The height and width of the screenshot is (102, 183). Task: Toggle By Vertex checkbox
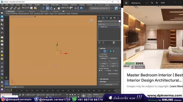click(x=100, y=54)
